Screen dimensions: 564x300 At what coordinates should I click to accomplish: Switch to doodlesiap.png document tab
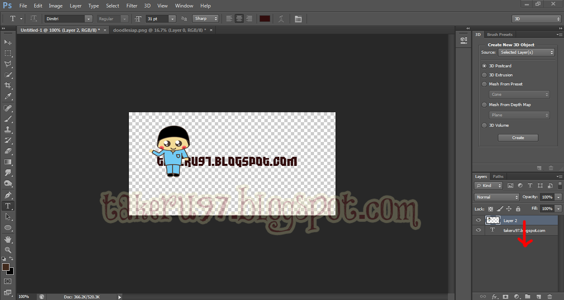tap(163, 30)
